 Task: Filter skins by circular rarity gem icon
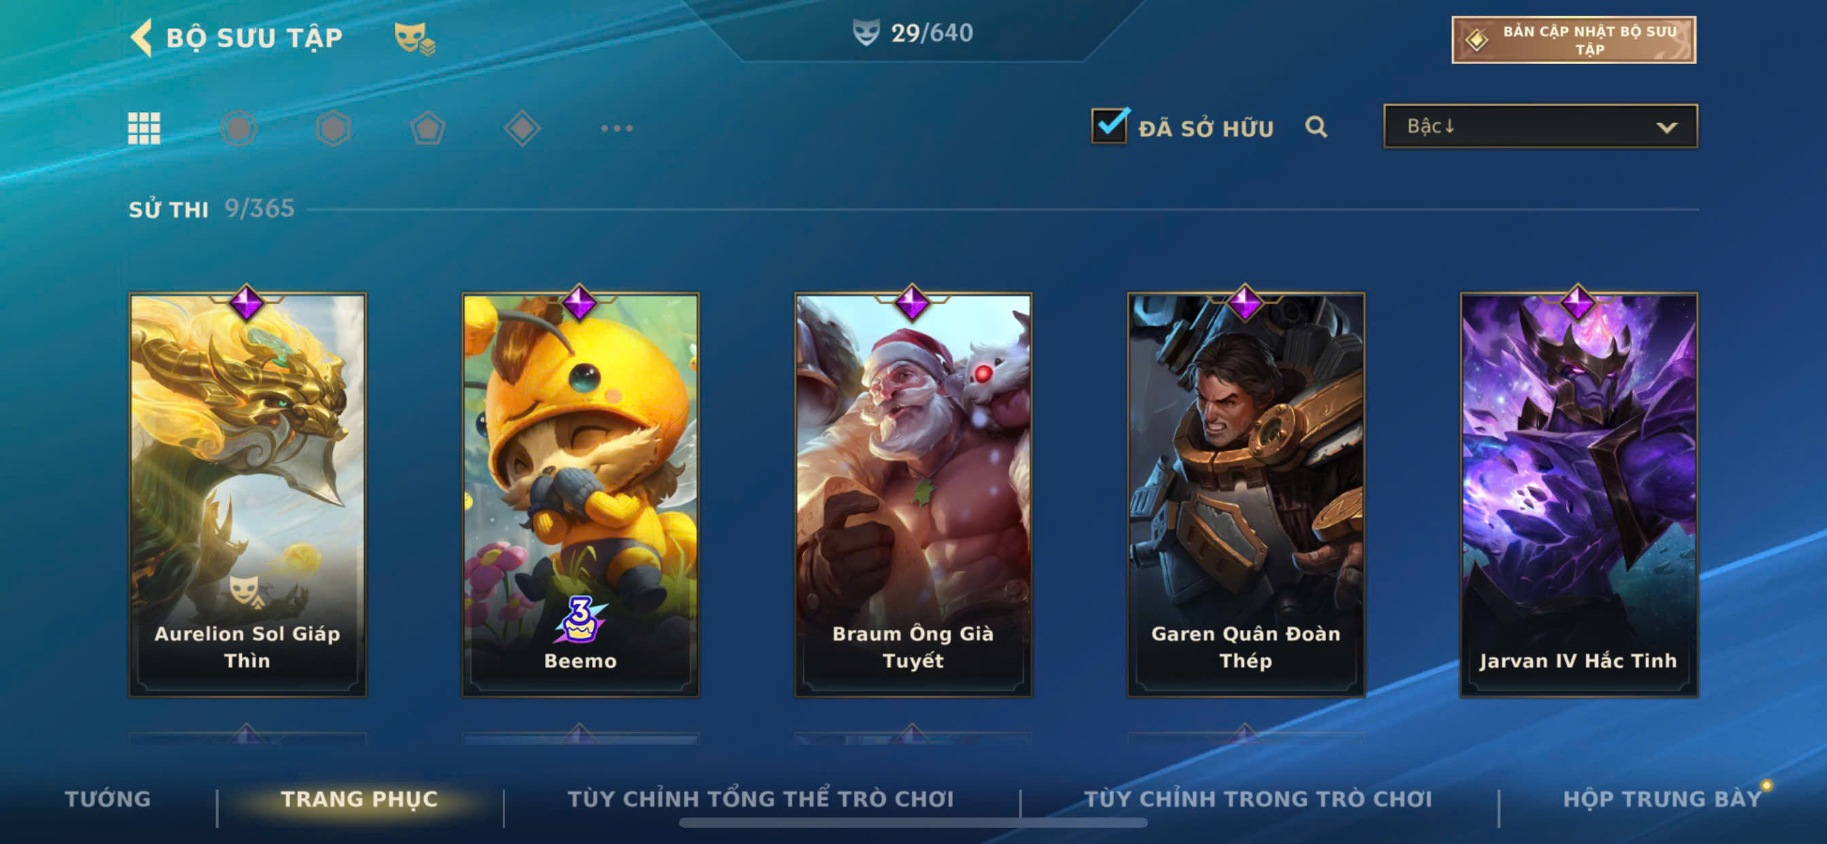tap(239, 128)
